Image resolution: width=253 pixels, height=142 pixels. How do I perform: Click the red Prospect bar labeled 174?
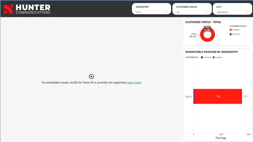pos(218,96)
